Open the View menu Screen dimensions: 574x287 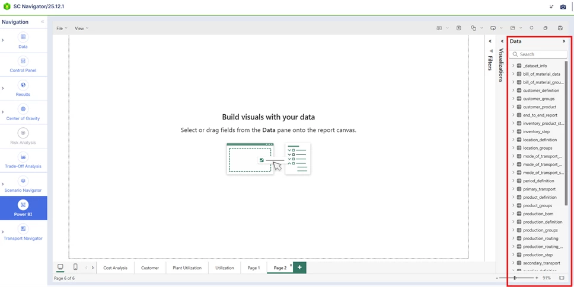[x=82, y=28]
